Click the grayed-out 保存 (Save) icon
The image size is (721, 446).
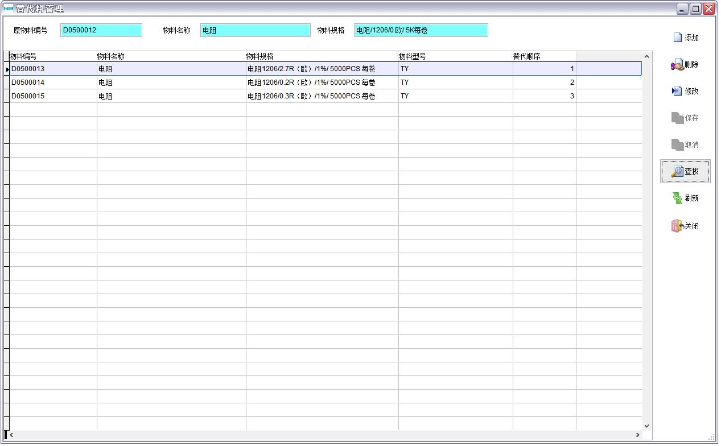pyautogui.click(x=677, y=118)
